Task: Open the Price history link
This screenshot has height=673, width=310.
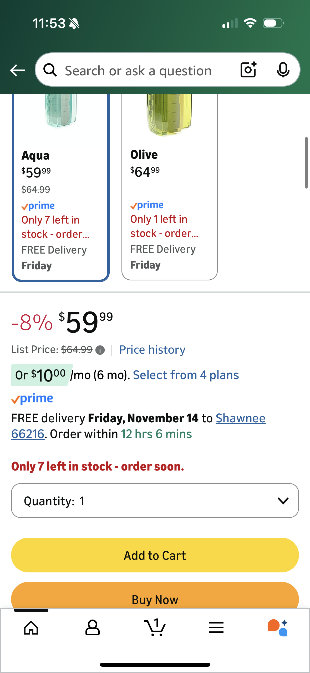Action: [152, 350]
